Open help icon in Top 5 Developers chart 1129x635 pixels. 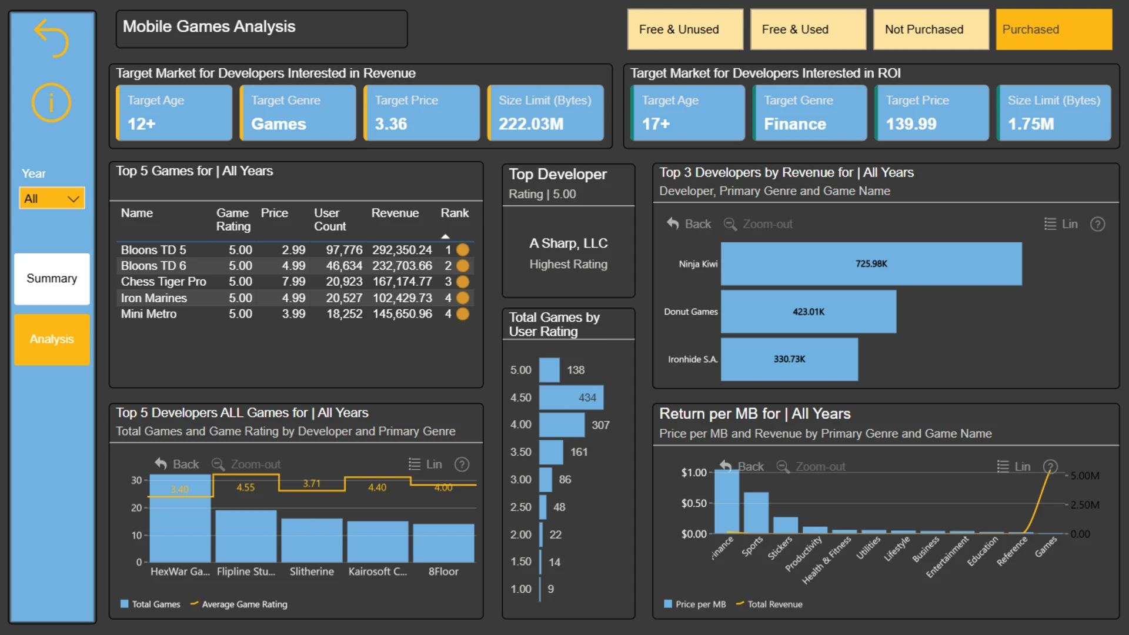pos(462,464)
